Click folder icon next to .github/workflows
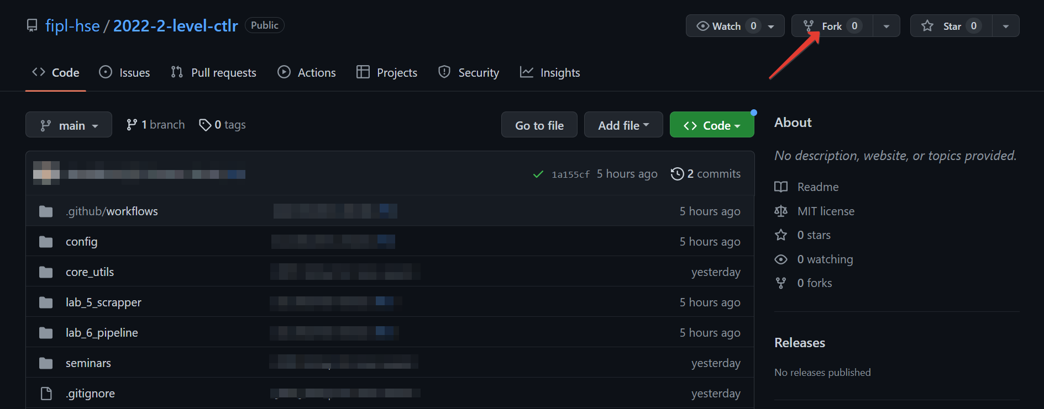 (x=46, y=211)
